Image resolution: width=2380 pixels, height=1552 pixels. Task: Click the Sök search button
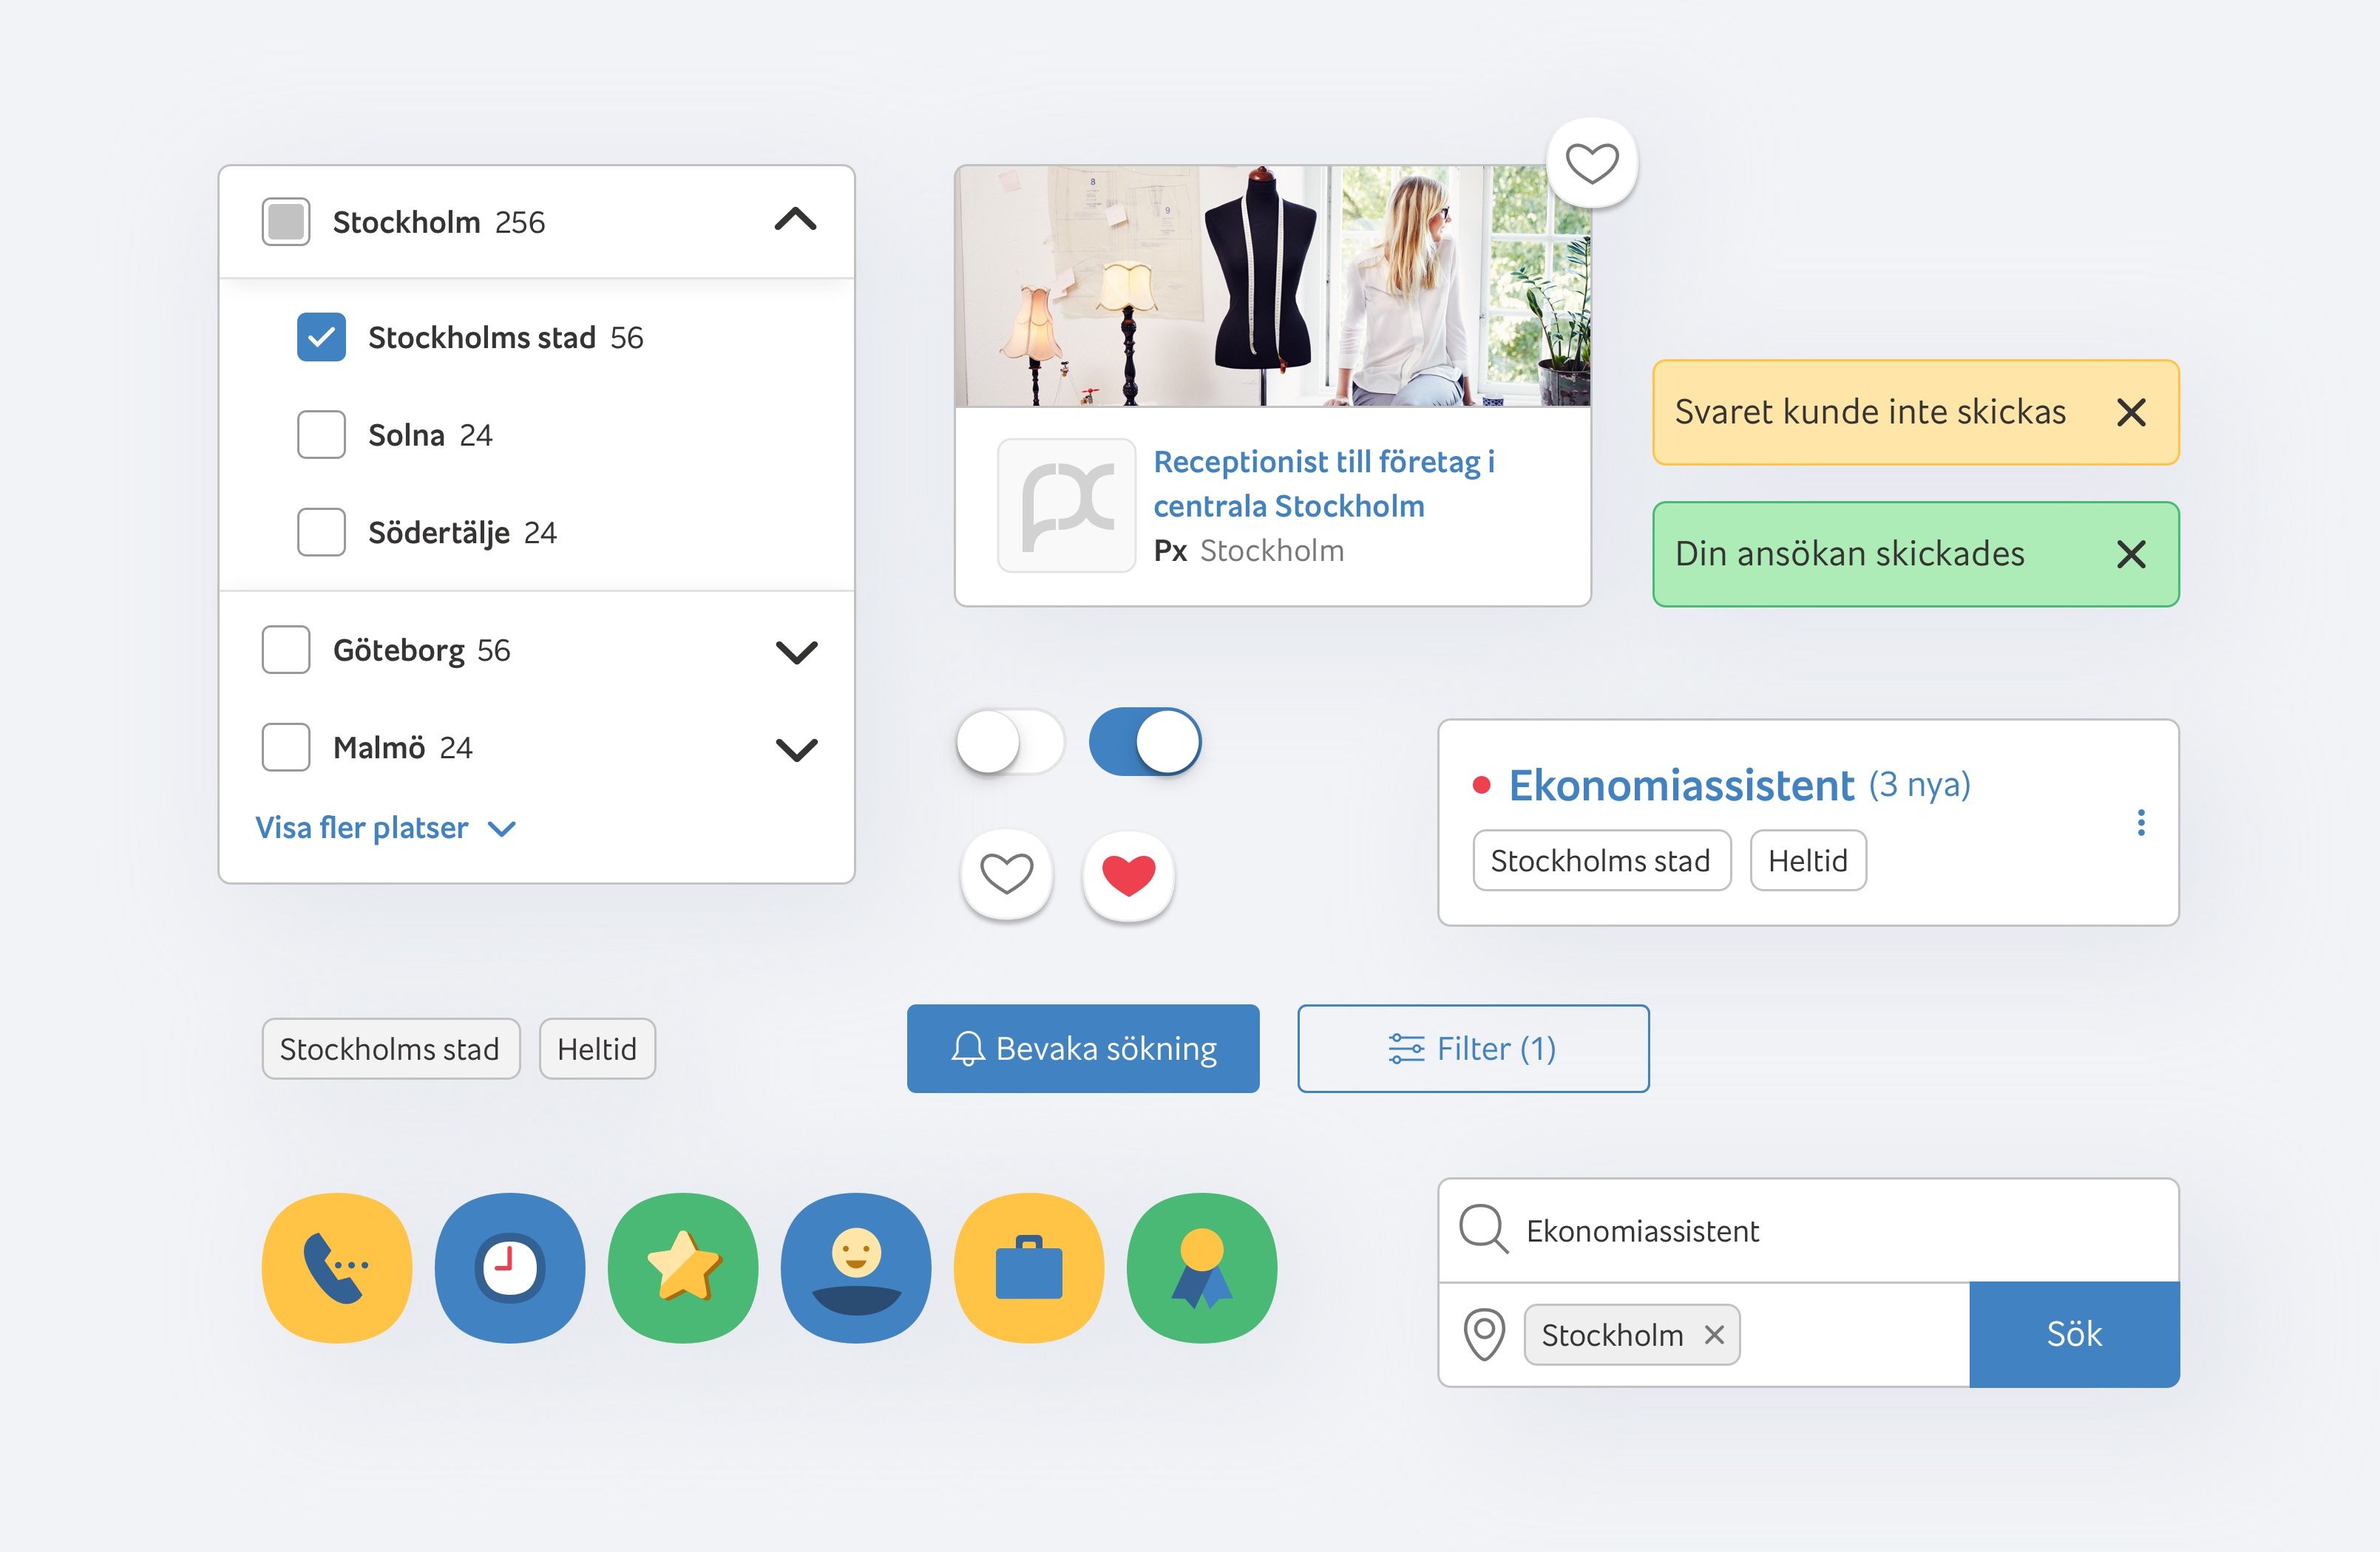click(x=2074, y=1334)
